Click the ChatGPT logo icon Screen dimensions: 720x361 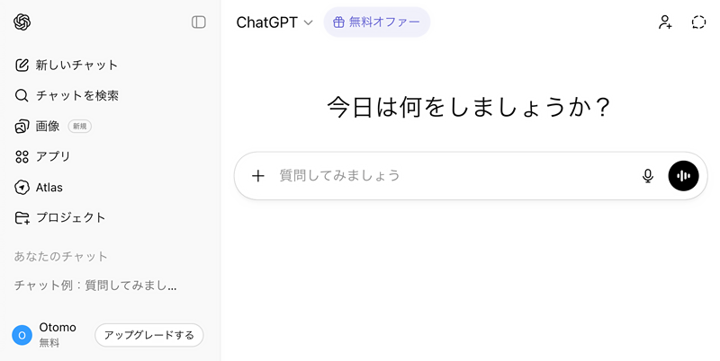click(x=22, y=22)
